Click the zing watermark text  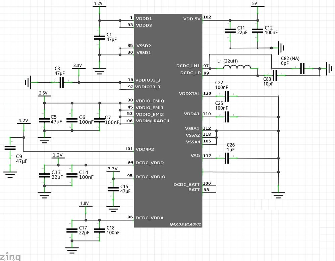[x=11, y=257]
